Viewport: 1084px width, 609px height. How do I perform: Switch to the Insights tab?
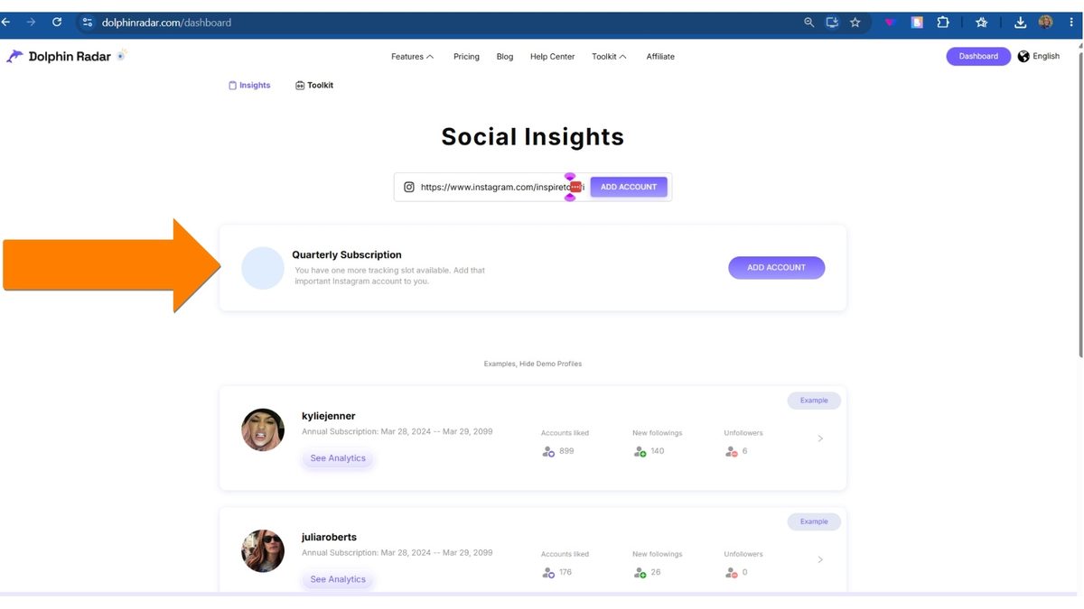[249, 85]
